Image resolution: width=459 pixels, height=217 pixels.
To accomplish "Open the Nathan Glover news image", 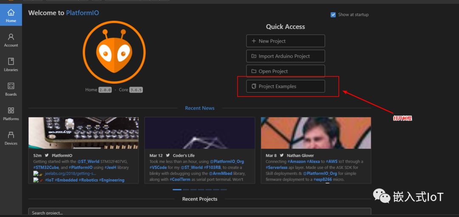I will click(316, 133).
